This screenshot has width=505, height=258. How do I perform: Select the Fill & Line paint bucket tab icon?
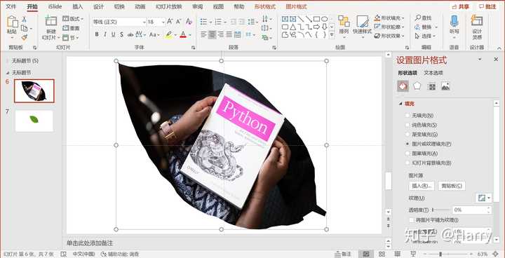click(x=403, y=86)
